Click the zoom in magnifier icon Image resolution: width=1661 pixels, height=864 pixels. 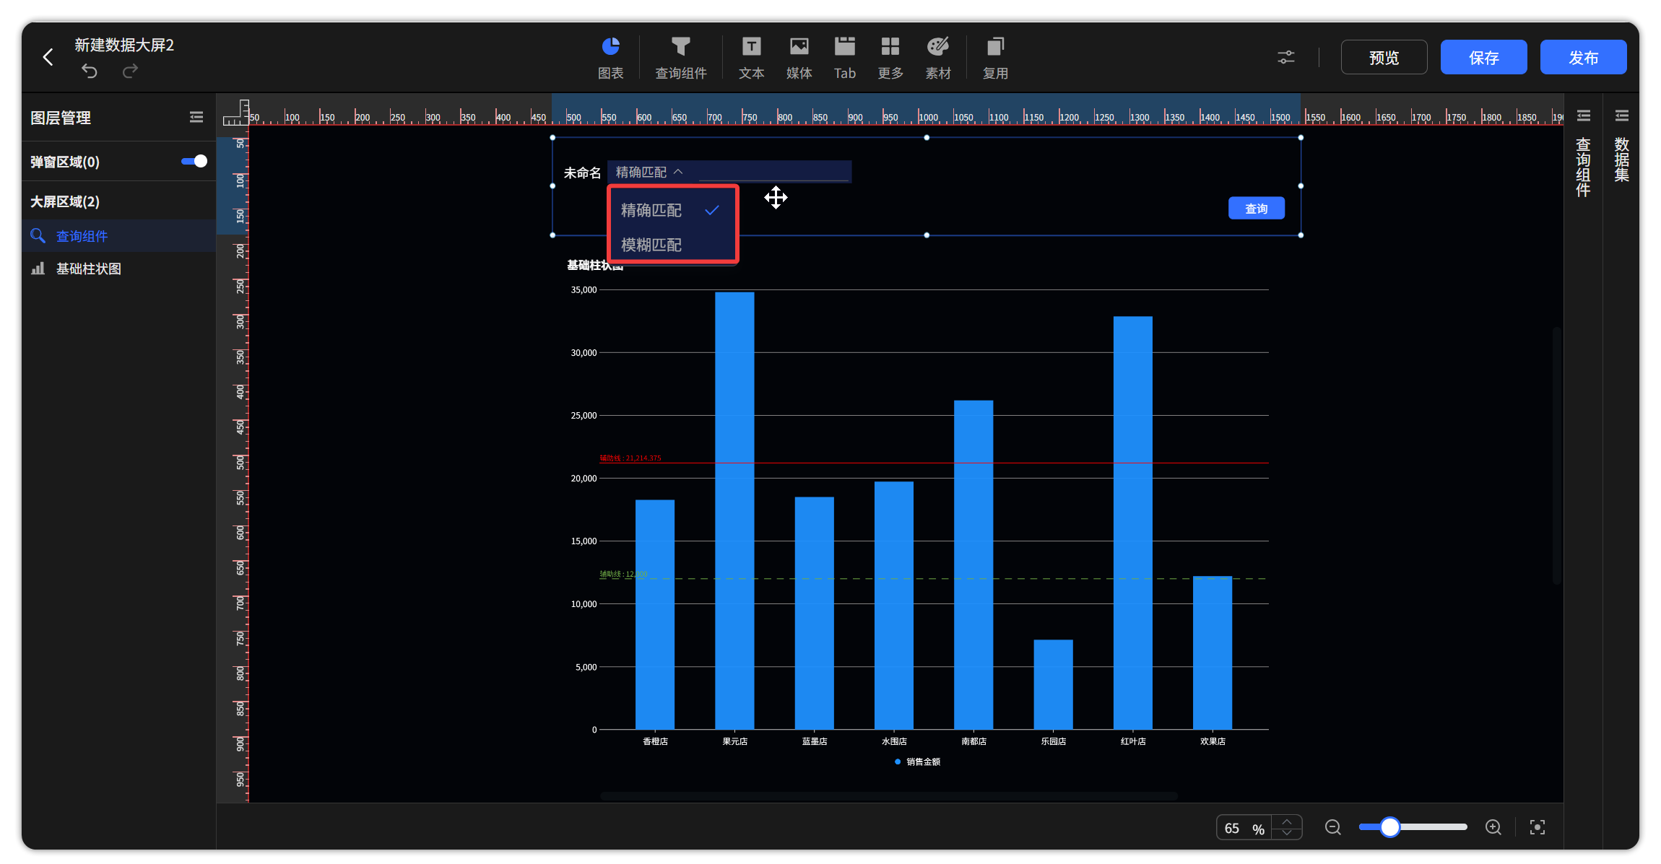pyautogui.click(x=1493, y=827)
